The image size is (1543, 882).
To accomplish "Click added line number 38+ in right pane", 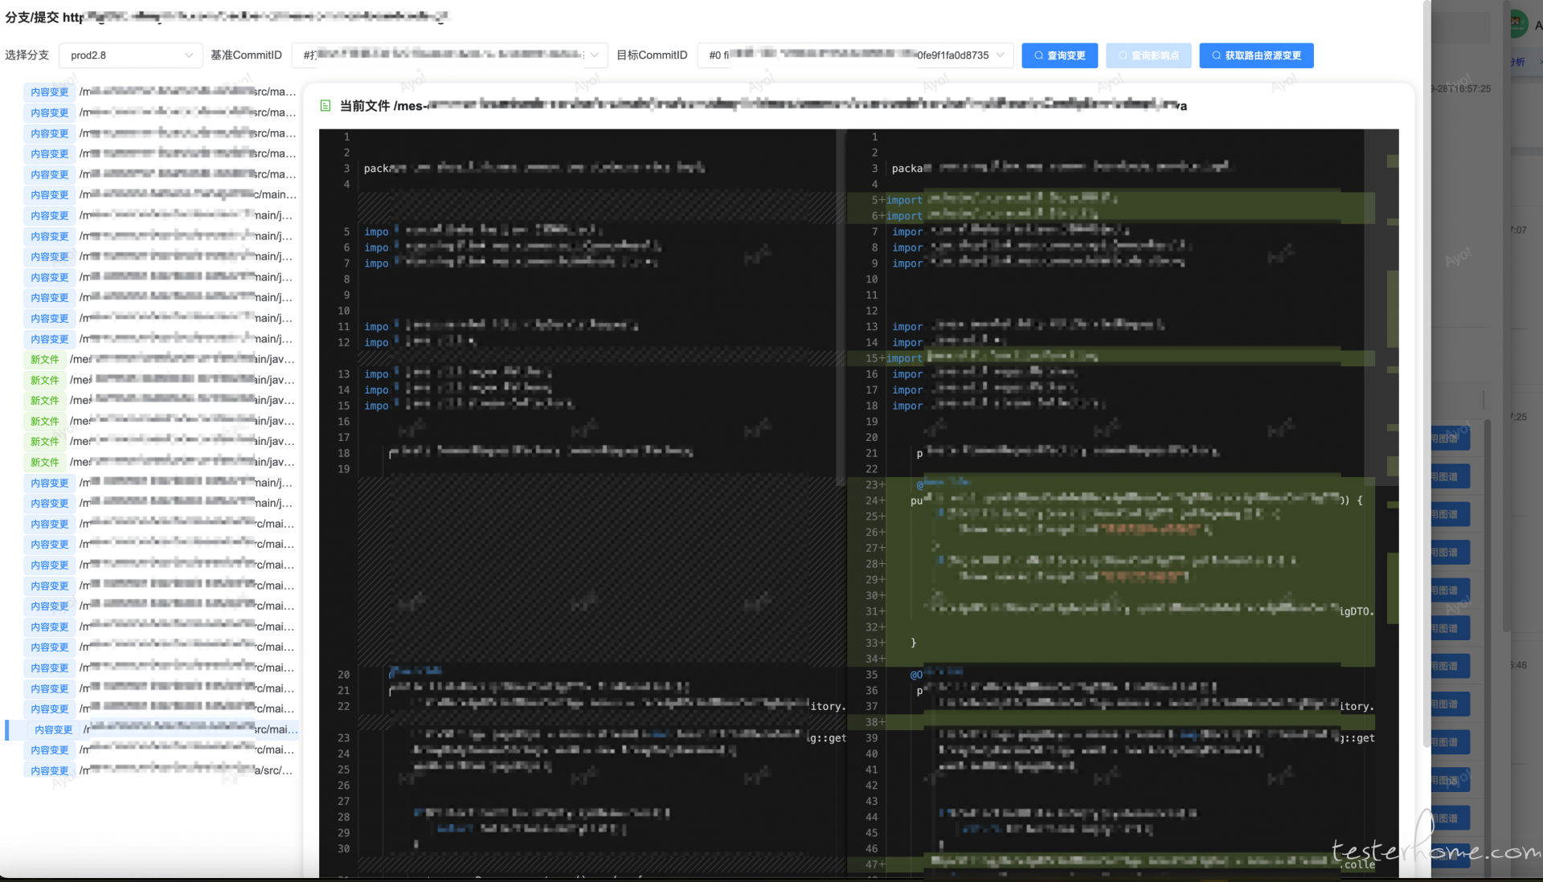I will click(x=874, y=722).
